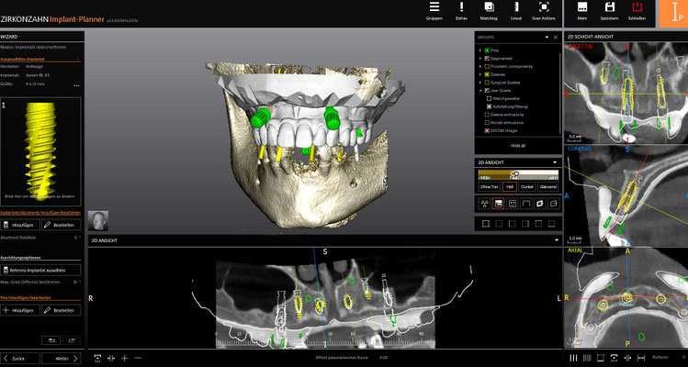Click the fifth view-mode icon in 3D Ansicht
Viewport: 688px width, 367px height.
pos(539,204)
